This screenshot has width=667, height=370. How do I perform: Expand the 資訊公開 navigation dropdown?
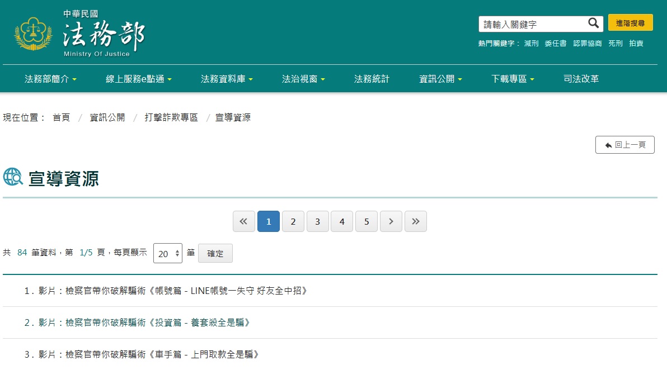click(436, 79)
